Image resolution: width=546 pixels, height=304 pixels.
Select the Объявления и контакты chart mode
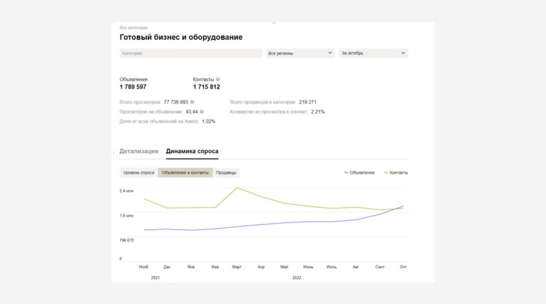point(185,173)
